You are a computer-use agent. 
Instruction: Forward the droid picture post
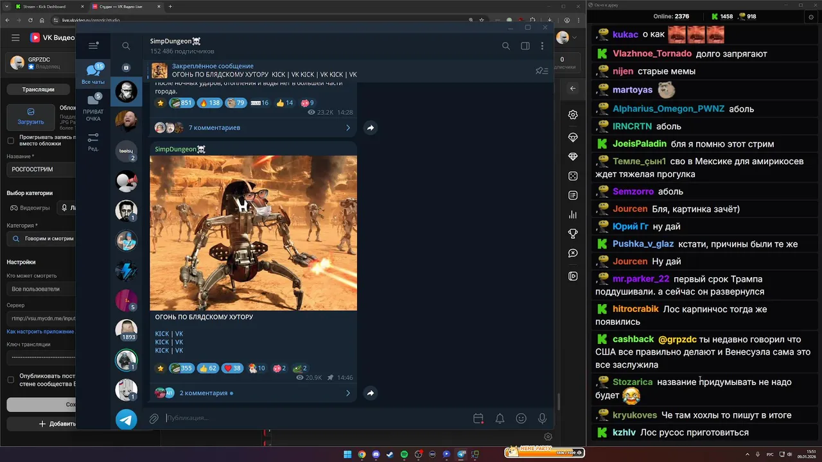coord(371,393)
